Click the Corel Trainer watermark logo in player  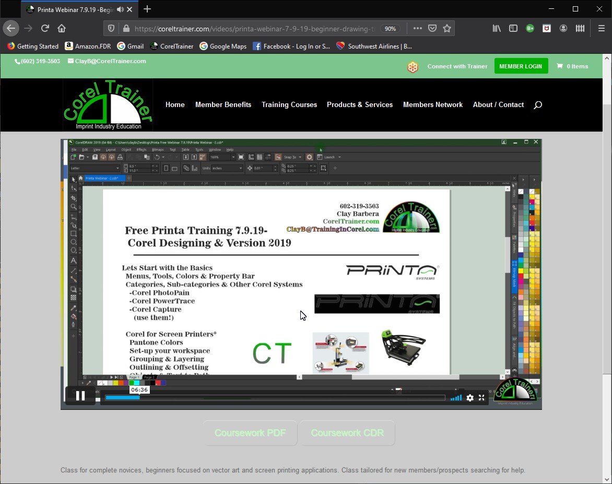pyautogui.click(x=515, y=390)
